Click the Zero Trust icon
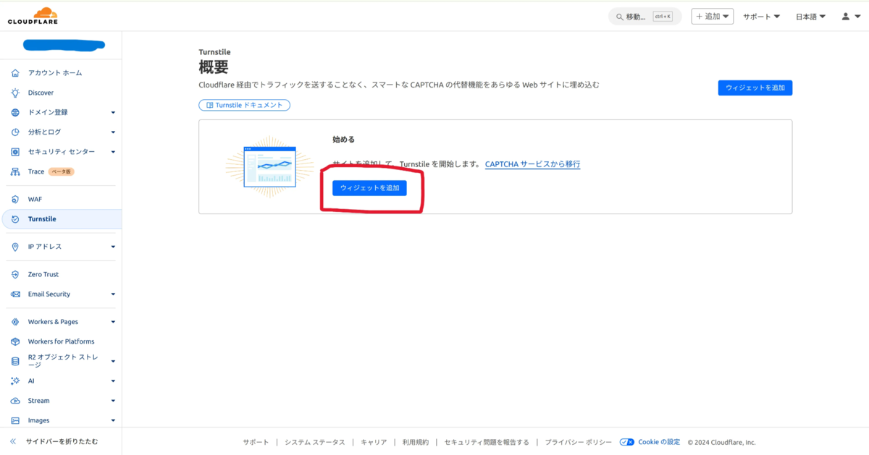869x455 pixels. pos(15,274)
